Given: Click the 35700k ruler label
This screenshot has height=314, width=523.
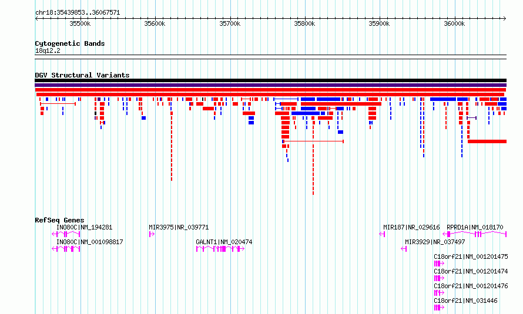Looking at the screenshot, I should pyautogui.click(x=230, y=23).
